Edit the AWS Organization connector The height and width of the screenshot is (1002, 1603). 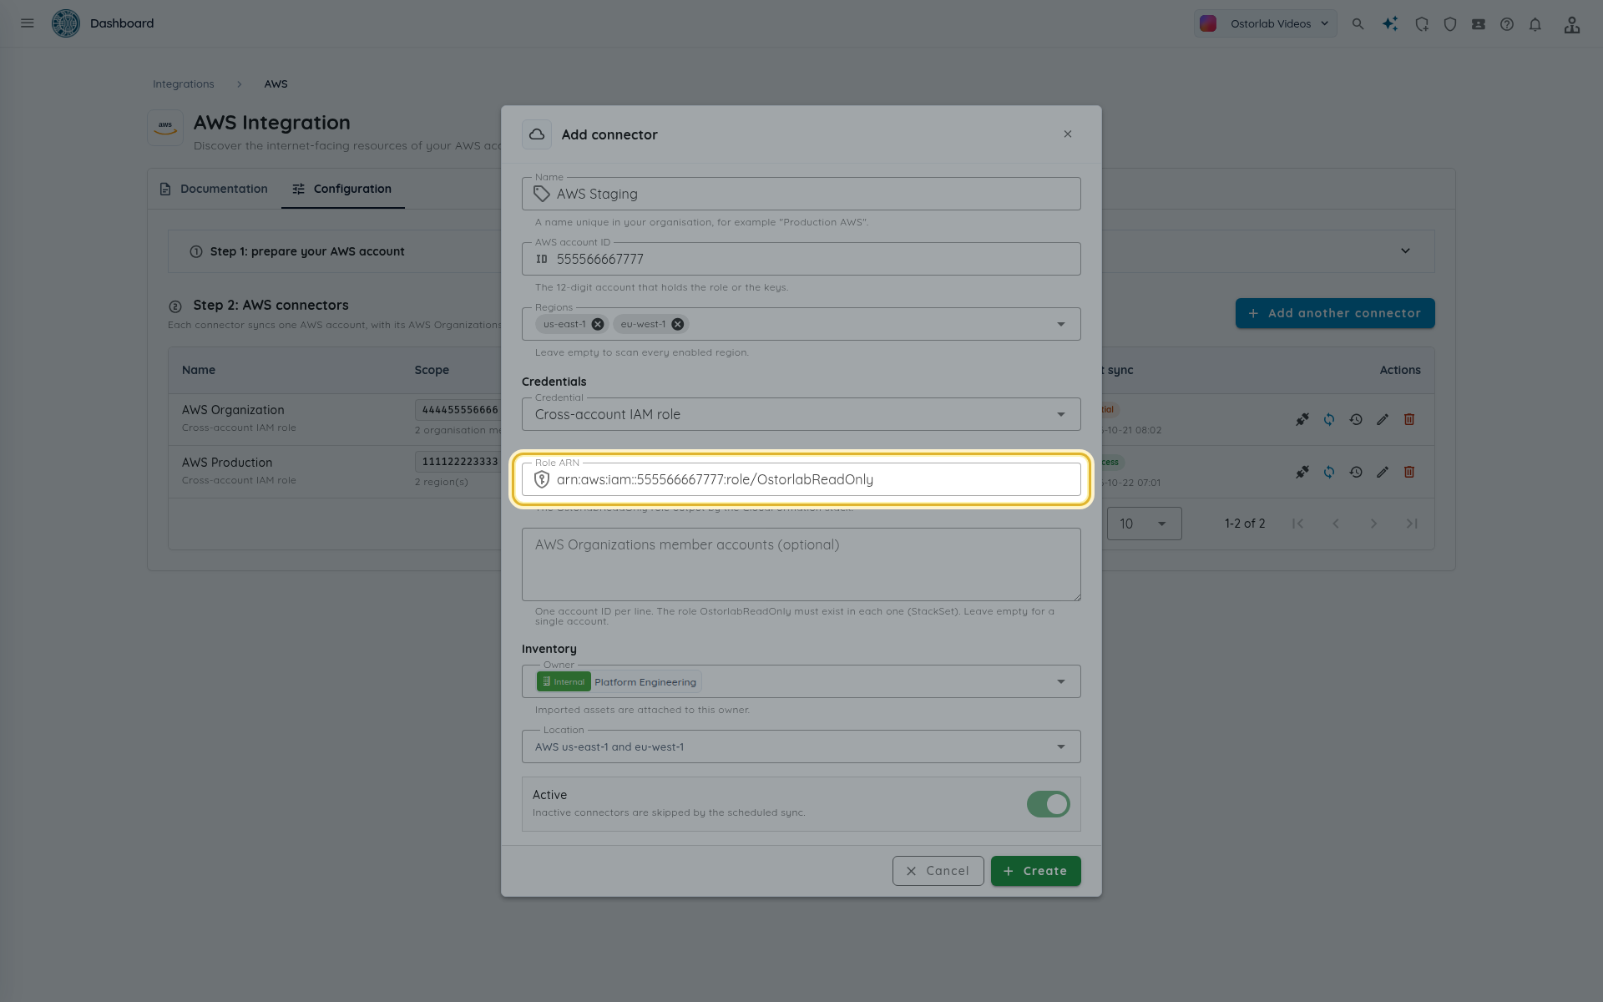pos(1383,419)
